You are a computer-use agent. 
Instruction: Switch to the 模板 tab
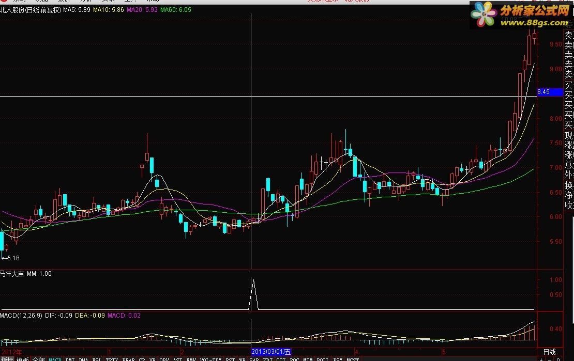[x=22, y=359]
